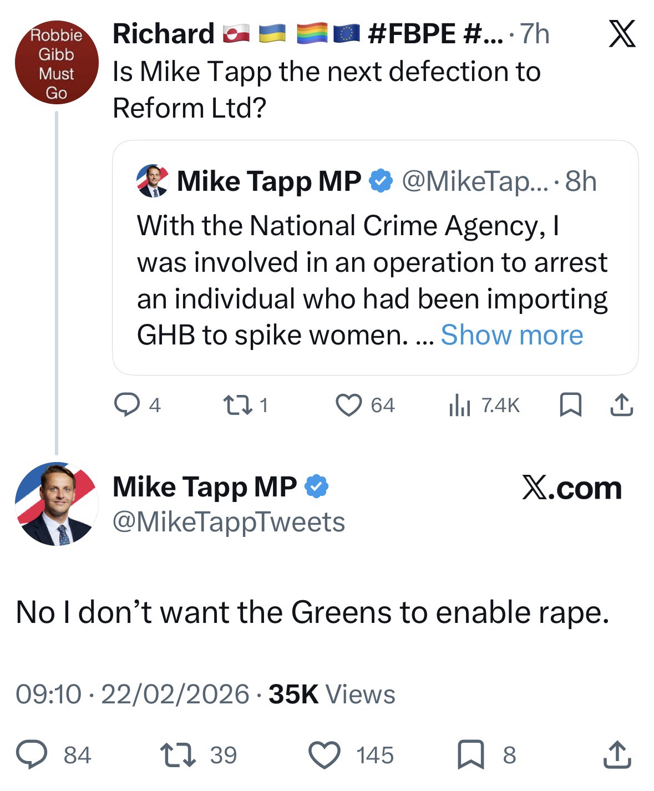Click Mike Tapp's small quoted avatar

click(x=153, y=181)
